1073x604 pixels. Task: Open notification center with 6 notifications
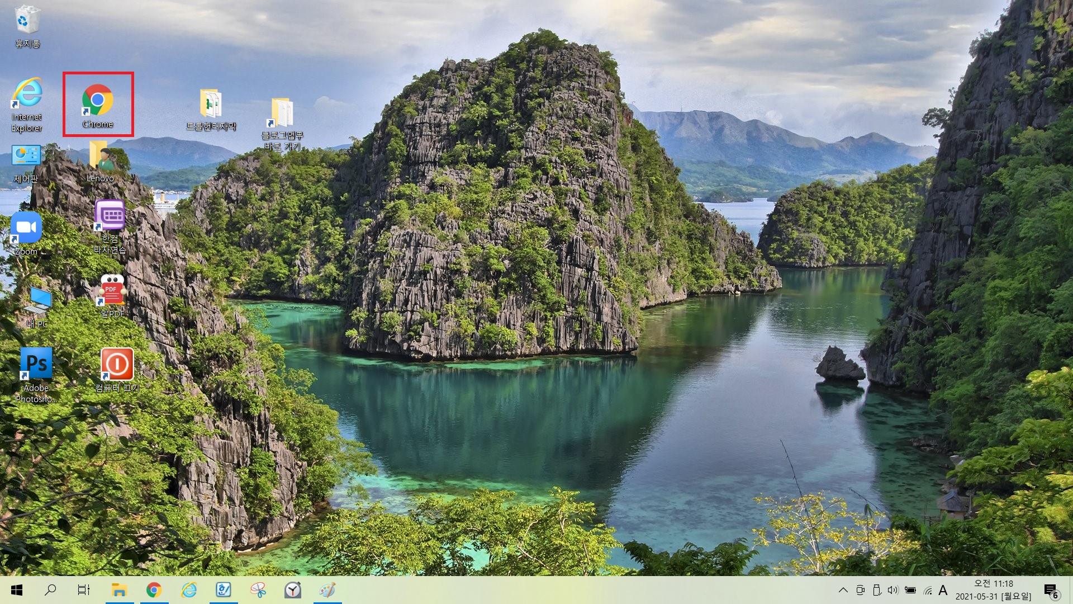click(x=1051, y=591)
